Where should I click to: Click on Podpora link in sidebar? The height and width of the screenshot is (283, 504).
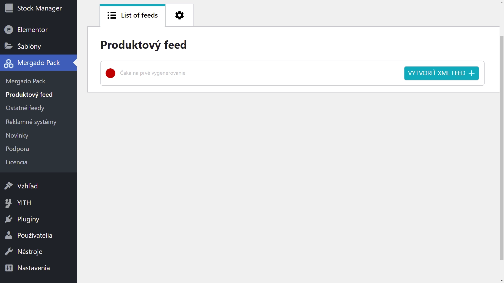click(17, 149)
